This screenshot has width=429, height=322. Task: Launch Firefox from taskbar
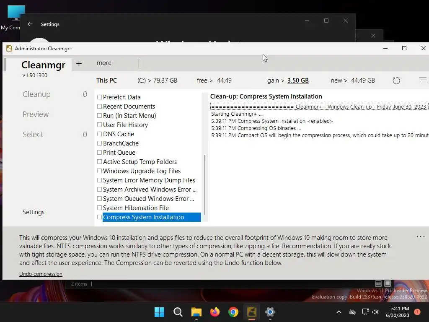[x=215, y=312]
